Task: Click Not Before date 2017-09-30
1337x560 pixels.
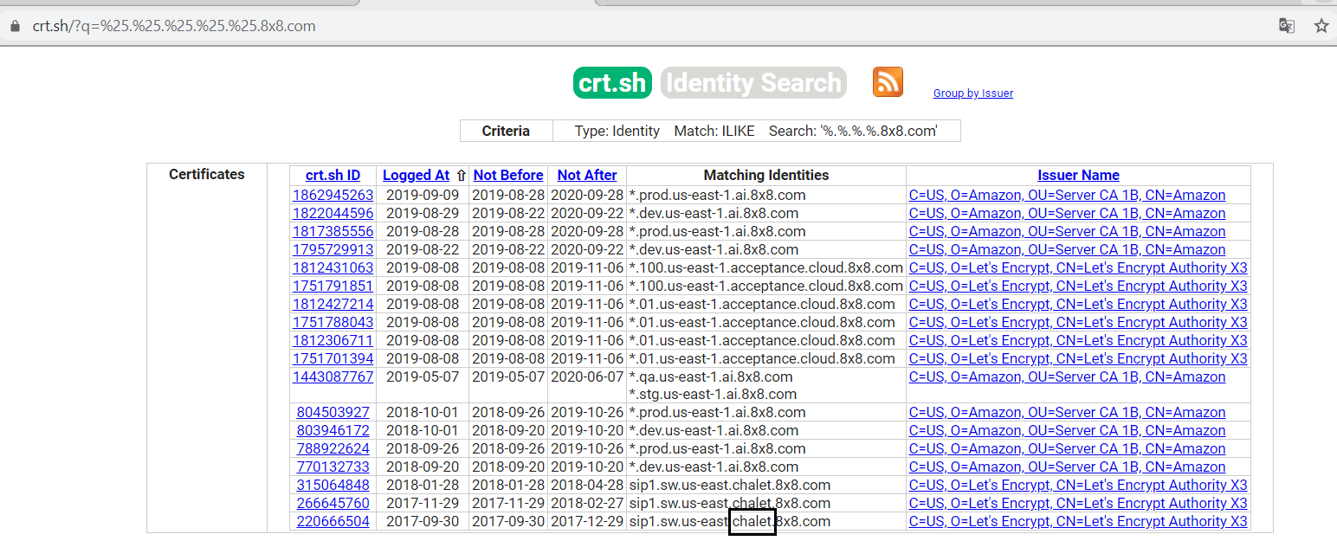Action: pyautogui.click(x=508, y=521)
